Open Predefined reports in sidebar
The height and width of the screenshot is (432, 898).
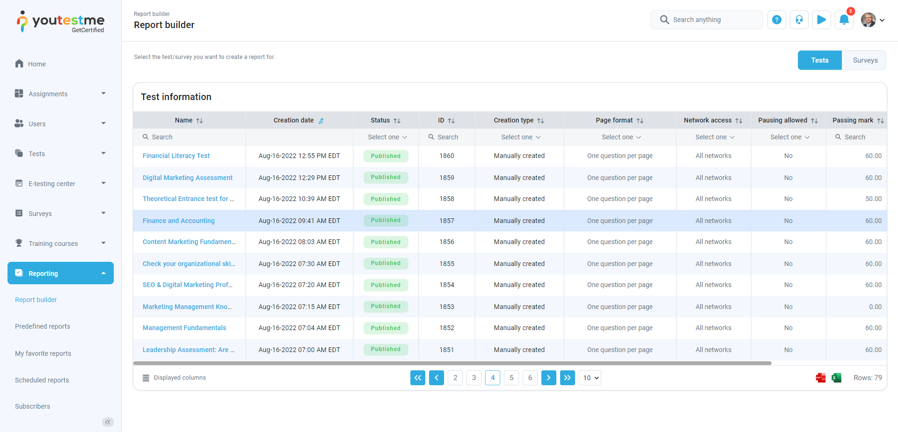43,326
